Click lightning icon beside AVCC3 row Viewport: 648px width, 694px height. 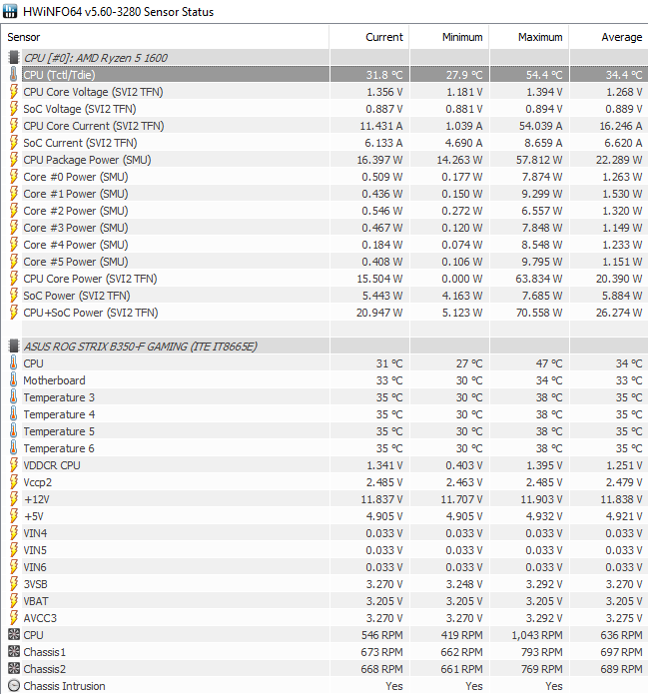pos(14,618)
